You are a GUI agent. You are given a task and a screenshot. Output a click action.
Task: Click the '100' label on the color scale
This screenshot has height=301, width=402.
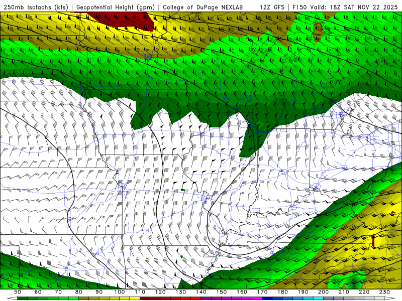tap(120, 292)
